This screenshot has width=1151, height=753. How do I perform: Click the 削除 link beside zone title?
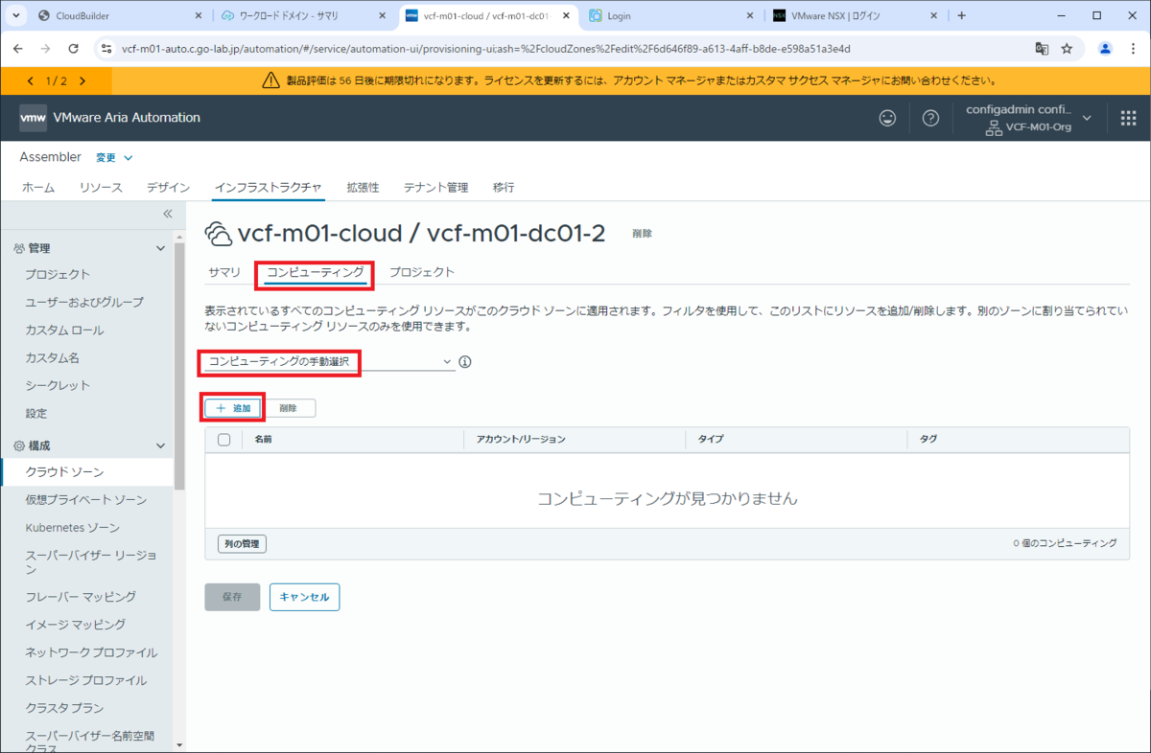(x=643, y=234)
